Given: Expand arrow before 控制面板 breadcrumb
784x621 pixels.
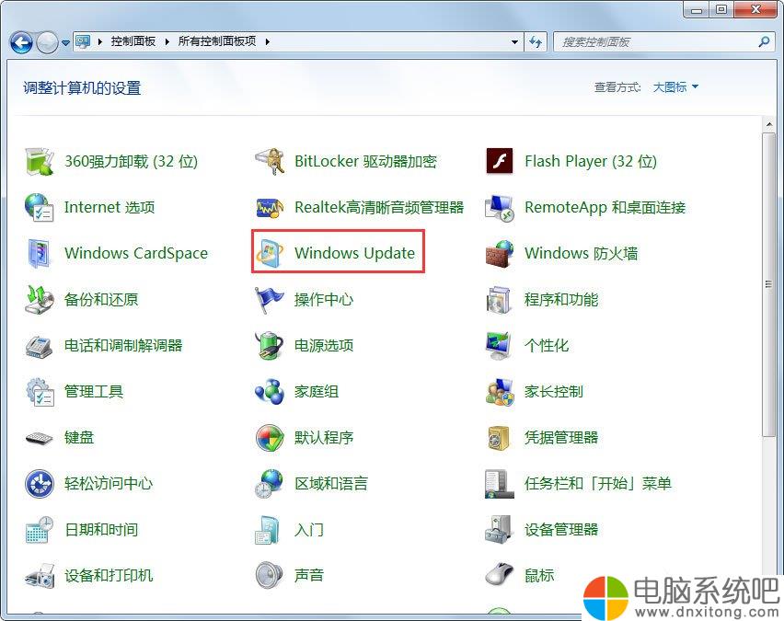Looking at the screenshot, I should pyautogui.click(x=100, y=41).
